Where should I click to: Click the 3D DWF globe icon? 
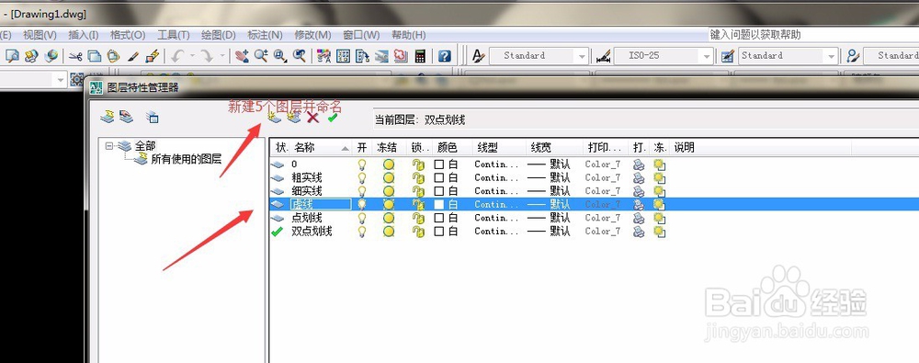(51, 56)
